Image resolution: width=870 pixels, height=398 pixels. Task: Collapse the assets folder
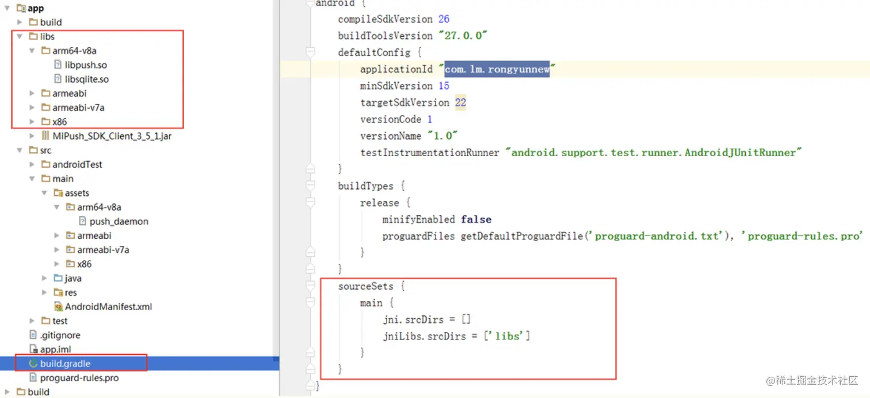click(x=44, y=193)
